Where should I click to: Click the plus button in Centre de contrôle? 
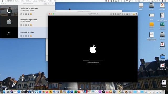pos(52,4)
